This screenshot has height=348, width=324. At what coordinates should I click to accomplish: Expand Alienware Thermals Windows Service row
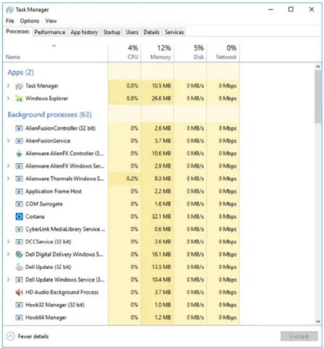(9, 179)
